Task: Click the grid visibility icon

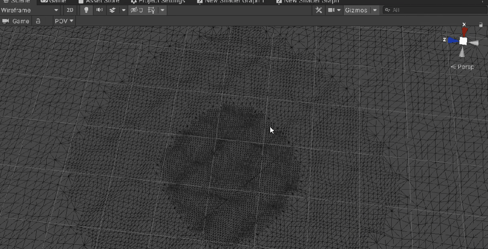Action: [151, 10]
